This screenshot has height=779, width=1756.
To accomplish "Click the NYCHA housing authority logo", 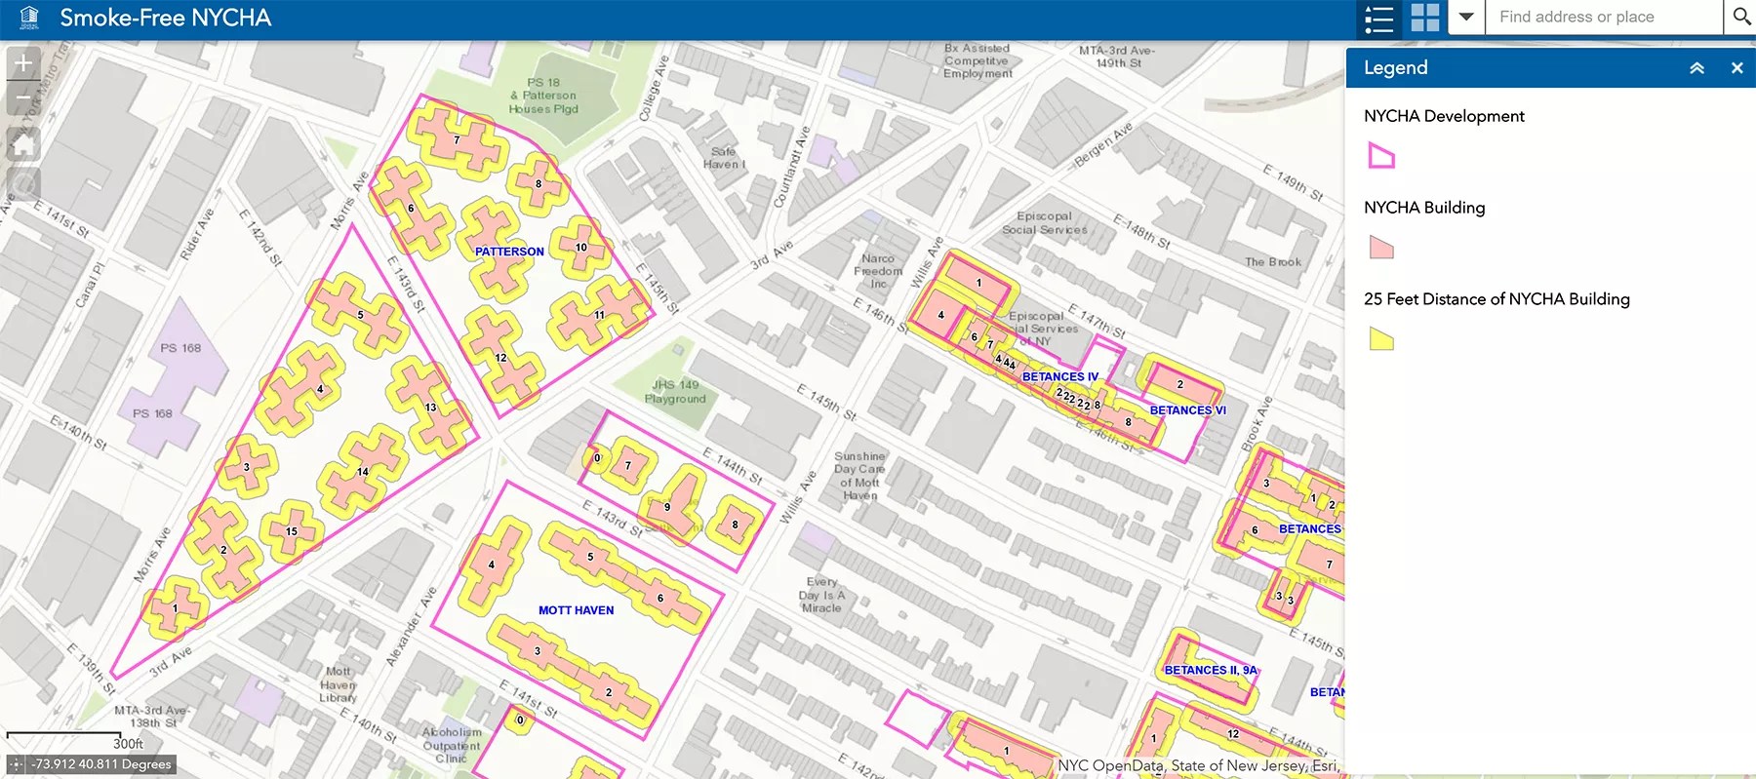I will tap(30, 18).
